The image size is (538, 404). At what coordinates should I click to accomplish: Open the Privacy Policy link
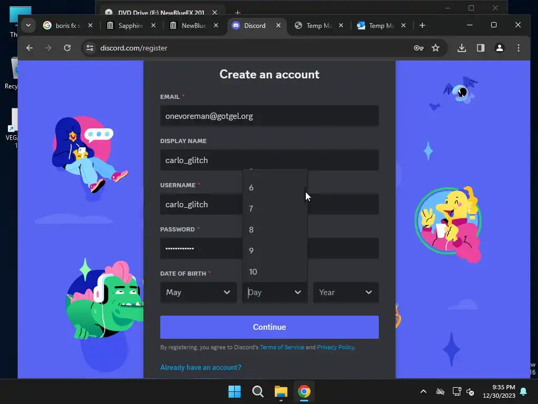pyautogui.click(x=336, y=347)
